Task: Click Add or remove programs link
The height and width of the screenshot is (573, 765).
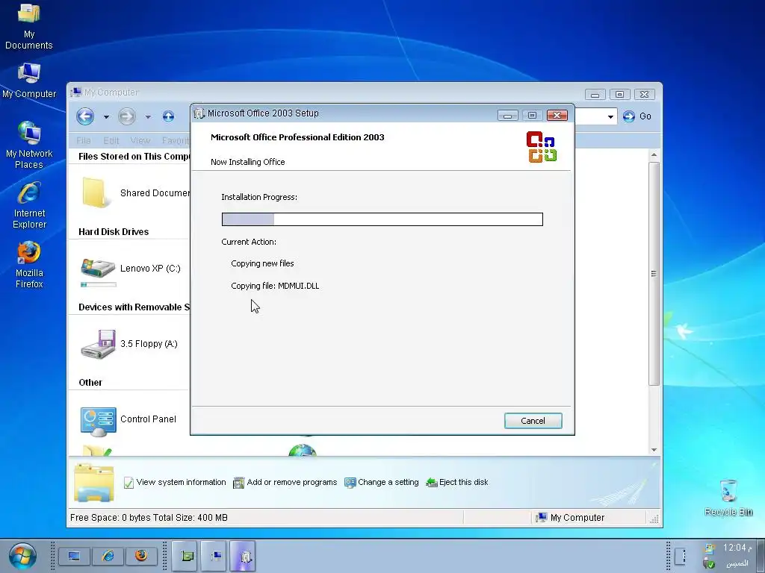Action: click(x=285, y=483)
